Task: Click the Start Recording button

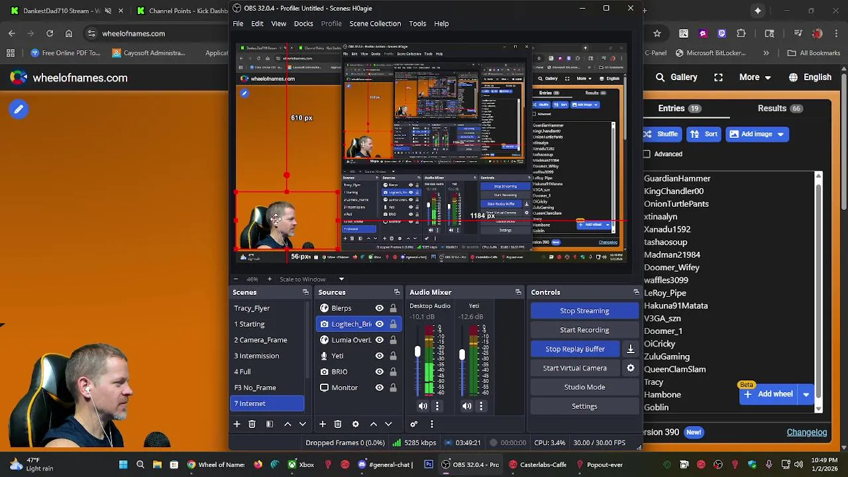Action: pyautogui.click(x=584, y=330)
